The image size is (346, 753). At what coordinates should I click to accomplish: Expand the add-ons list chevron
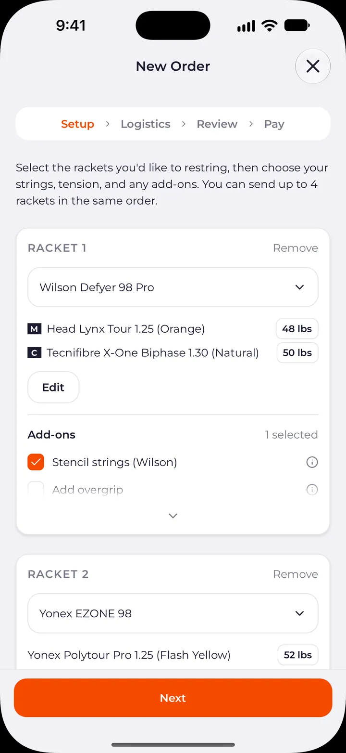[x=173, y=516]
